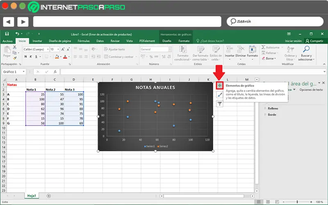Click the zoom slider handle
The height and width of the screenshot is (205, 328).
[297, 202]
